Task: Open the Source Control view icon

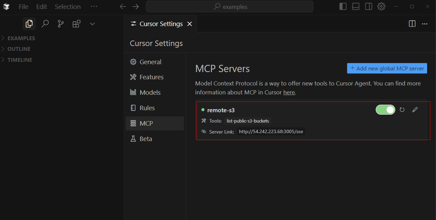Action: [x=61, y=24]
